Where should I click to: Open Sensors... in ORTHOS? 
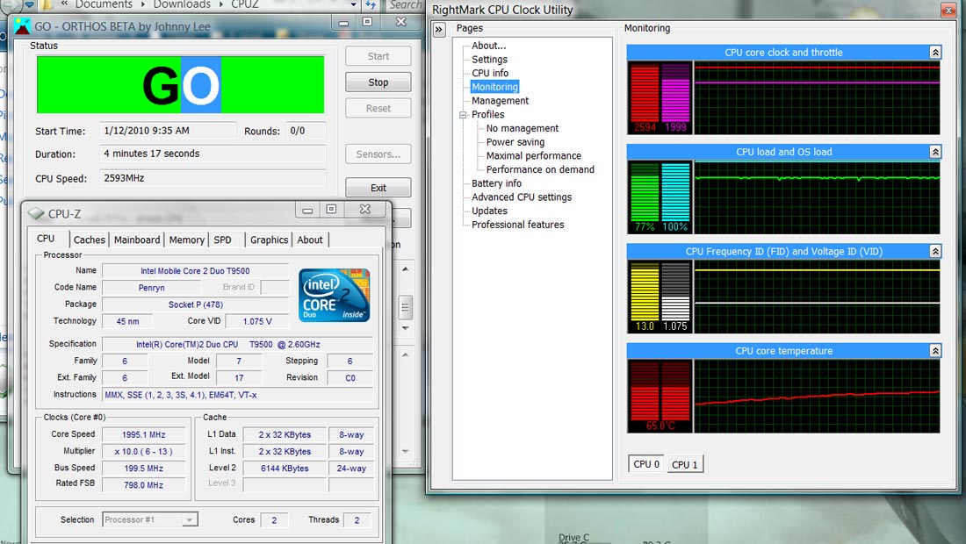(378, 154)
